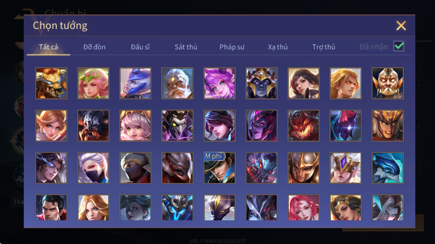Close the 'Chọn tướng' dialog

pyautogui.click(x=401, y=26)
